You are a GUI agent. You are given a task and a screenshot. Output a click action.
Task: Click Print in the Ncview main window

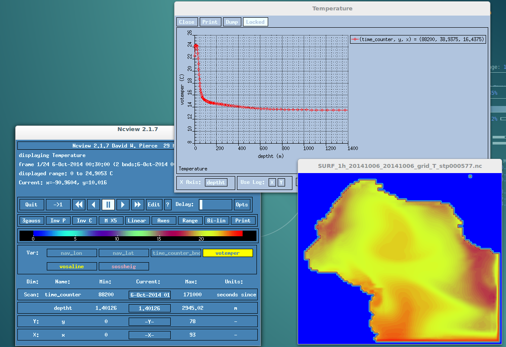[x=243, y=221]
